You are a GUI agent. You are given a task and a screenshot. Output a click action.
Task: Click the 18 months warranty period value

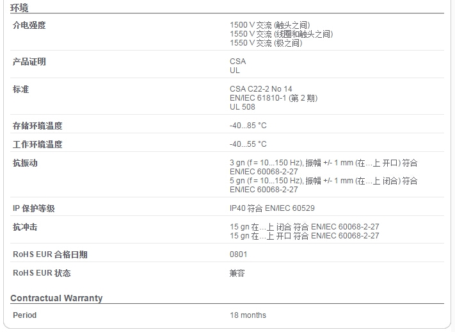(248, 315)
